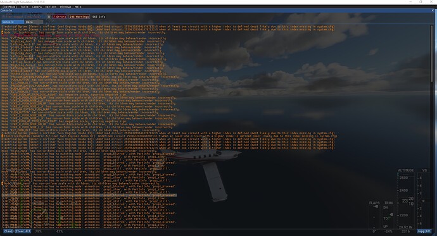Image resolution: width=437 pixels, height=236 pixels.
Task: Open the Windows menu
Action: [65, 7]
